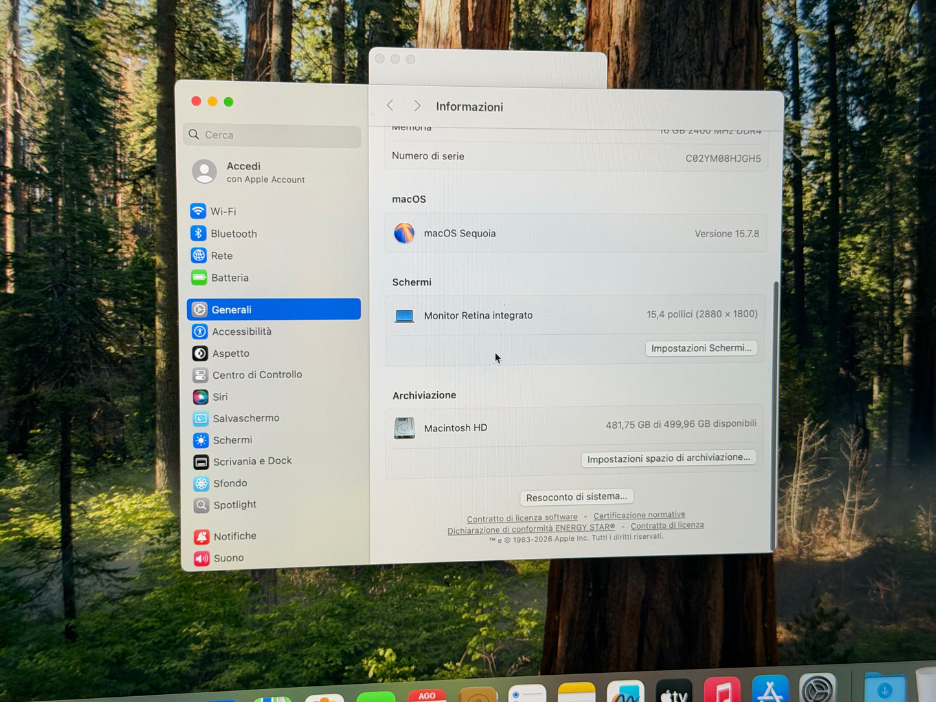This screenshot has height=702, width=936.
Task: Click Accedi con Apple Account avatar
Action: point(205,172)
